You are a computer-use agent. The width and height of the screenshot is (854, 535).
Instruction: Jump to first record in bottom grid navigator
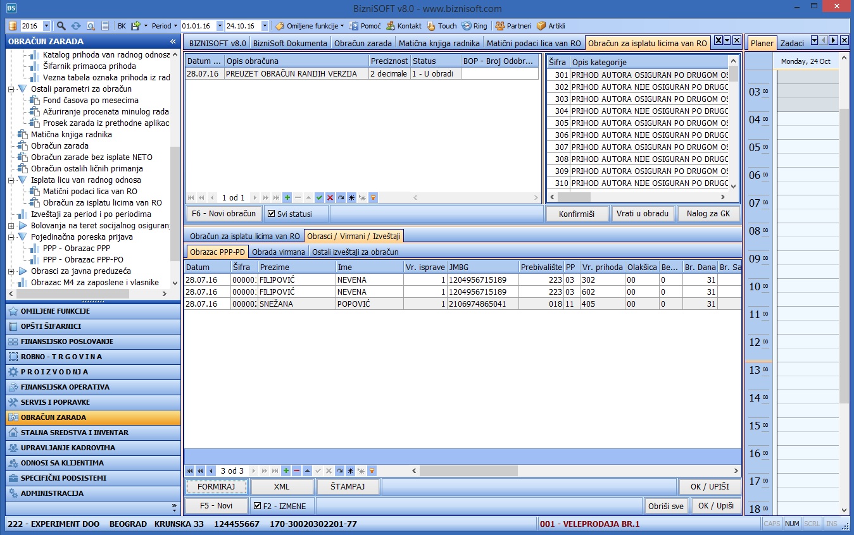click(x=189, y=471)
